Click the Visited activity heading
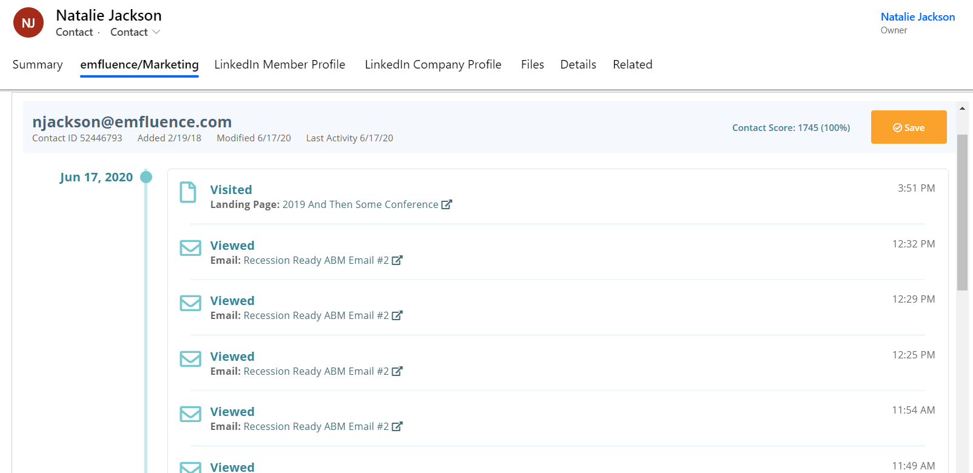This screenshot has height=473, width=973. click(231, 190)
